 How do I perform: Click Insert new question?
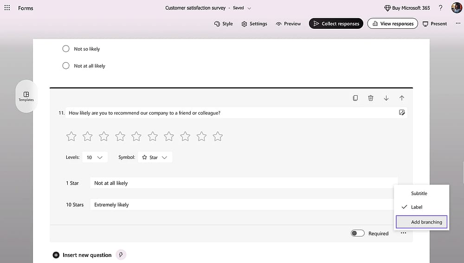(82, 255)
